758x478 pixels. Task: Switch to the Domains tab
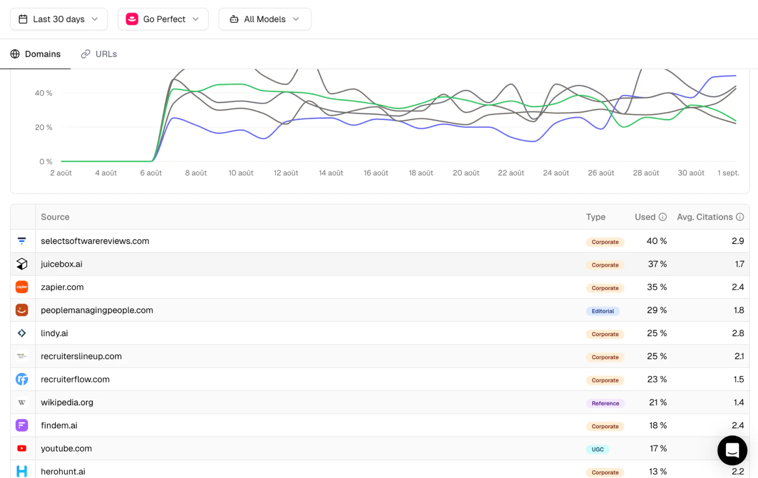tap(36, 54)
